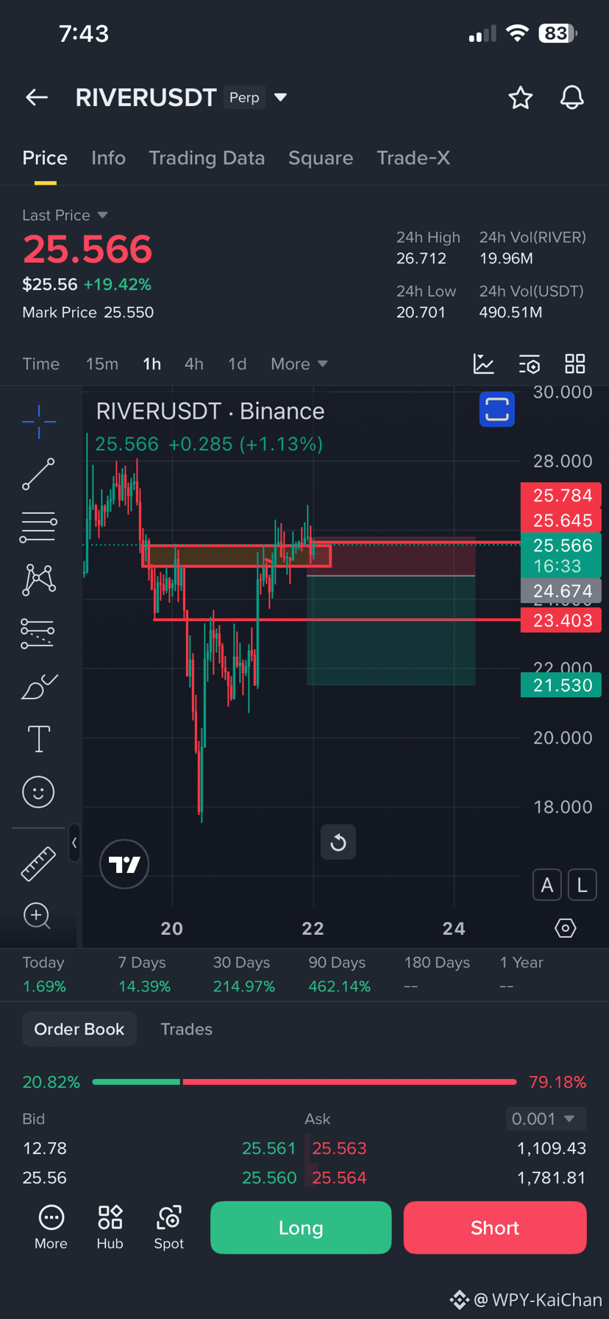Open the chart layout grid icon
Image resolution: width=609 pixels, height=1319 pixels.
tap(575, 364)
